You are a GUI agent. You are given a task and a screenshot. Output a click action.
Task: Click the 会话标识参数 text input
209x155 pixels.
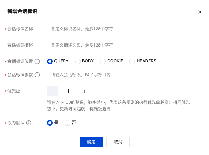120,75
